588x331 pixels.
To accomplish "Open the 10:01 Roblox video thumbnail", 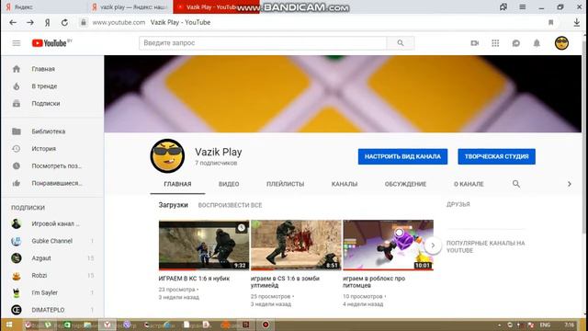I will pos(388,245).
